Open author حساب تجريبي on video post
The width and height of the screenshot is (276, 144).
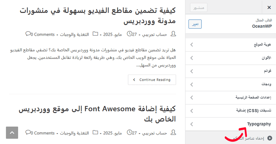[155, 35]
